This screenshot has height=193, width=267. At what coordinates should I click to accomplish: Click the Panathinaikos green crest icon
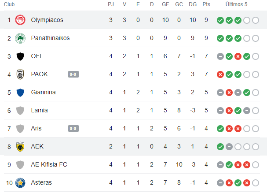tap(20, 38)
